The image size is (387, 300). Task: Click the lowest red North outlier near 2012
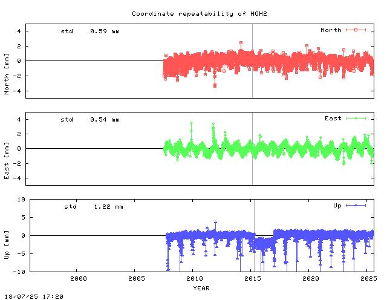(x=215, y=85)
